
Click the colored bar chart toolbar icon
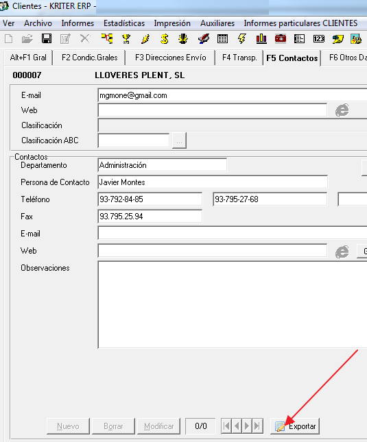[x=261, y=38]
